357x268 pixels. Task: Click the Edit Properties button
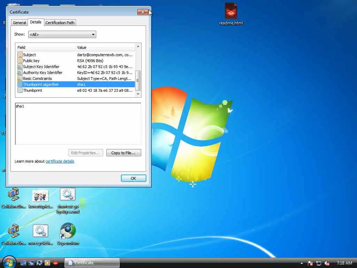86,153
